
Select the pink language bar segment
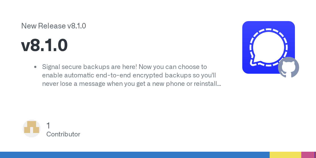(x=308, y=155)
